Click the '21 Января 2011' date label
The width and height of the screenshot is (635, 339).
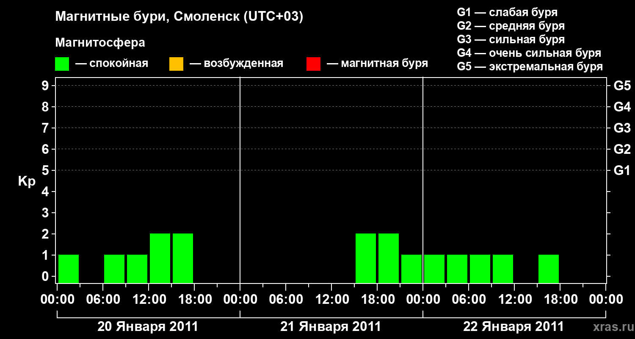pos(331,327)
